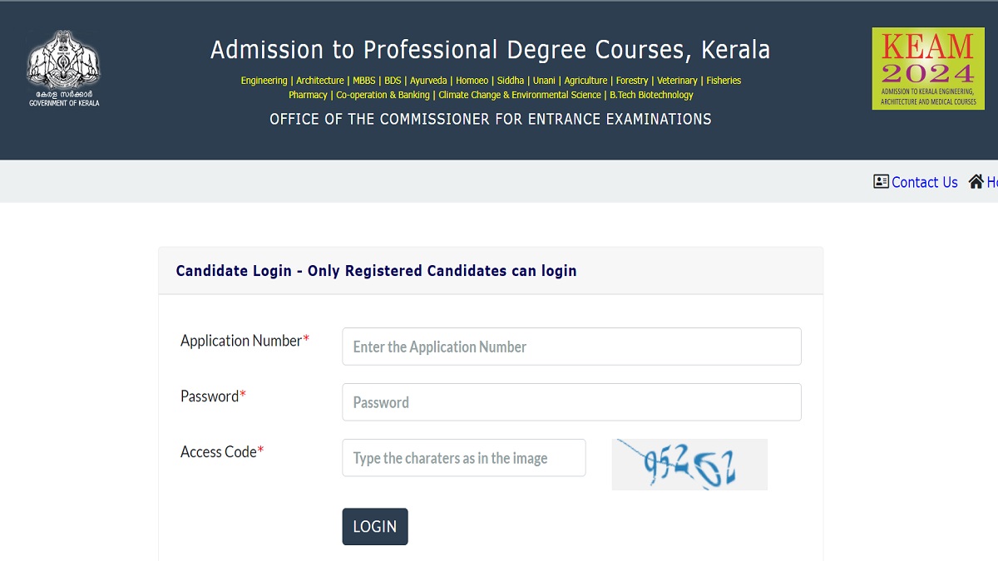Select the Access Code text box
The height and width of the screenshot is (561, 998).
pos(463,458)
